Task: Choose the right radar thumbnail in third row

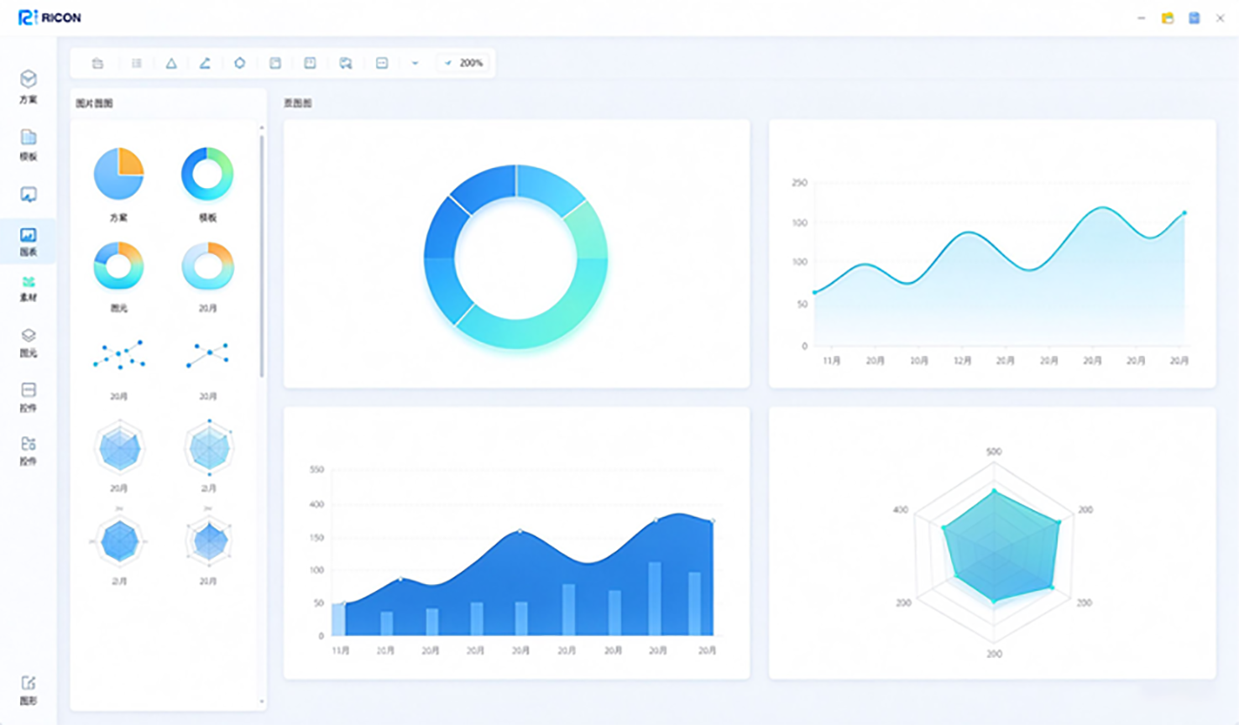Action: tap(209, 448)
